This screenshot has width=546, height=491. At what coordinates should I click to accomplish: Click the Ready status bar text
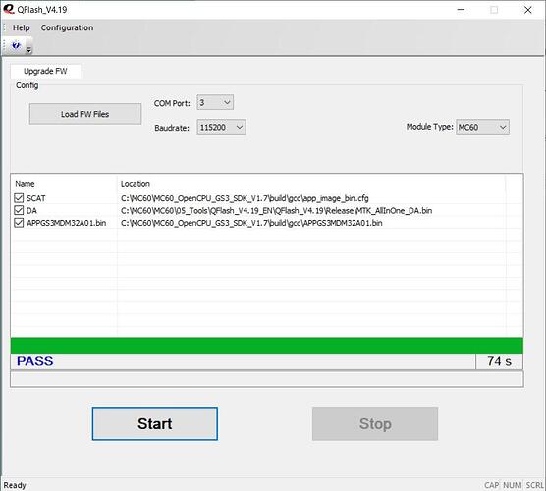(15, 485)
